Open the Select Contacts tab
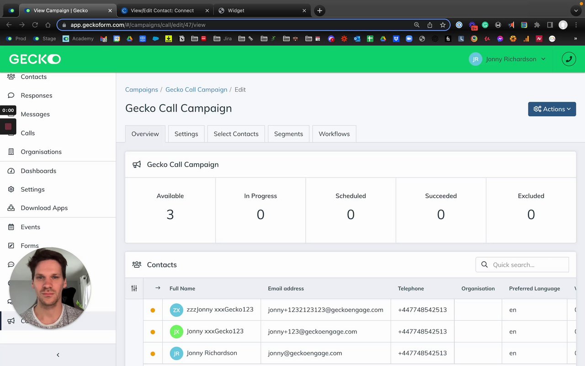585x366 pixels. pyautogui.click(x=236, y=134)
